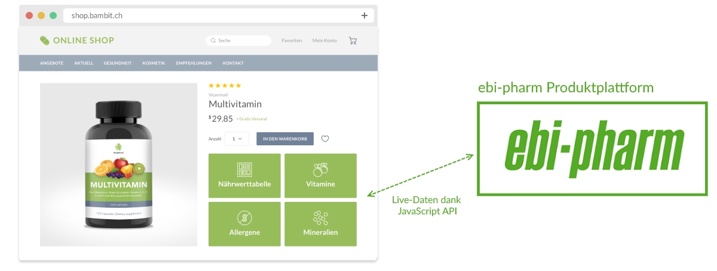Viewport: 717px width, 271px height.
Task: Expand the Anzahl quantity dropdown
Action: tap(237, 139)
